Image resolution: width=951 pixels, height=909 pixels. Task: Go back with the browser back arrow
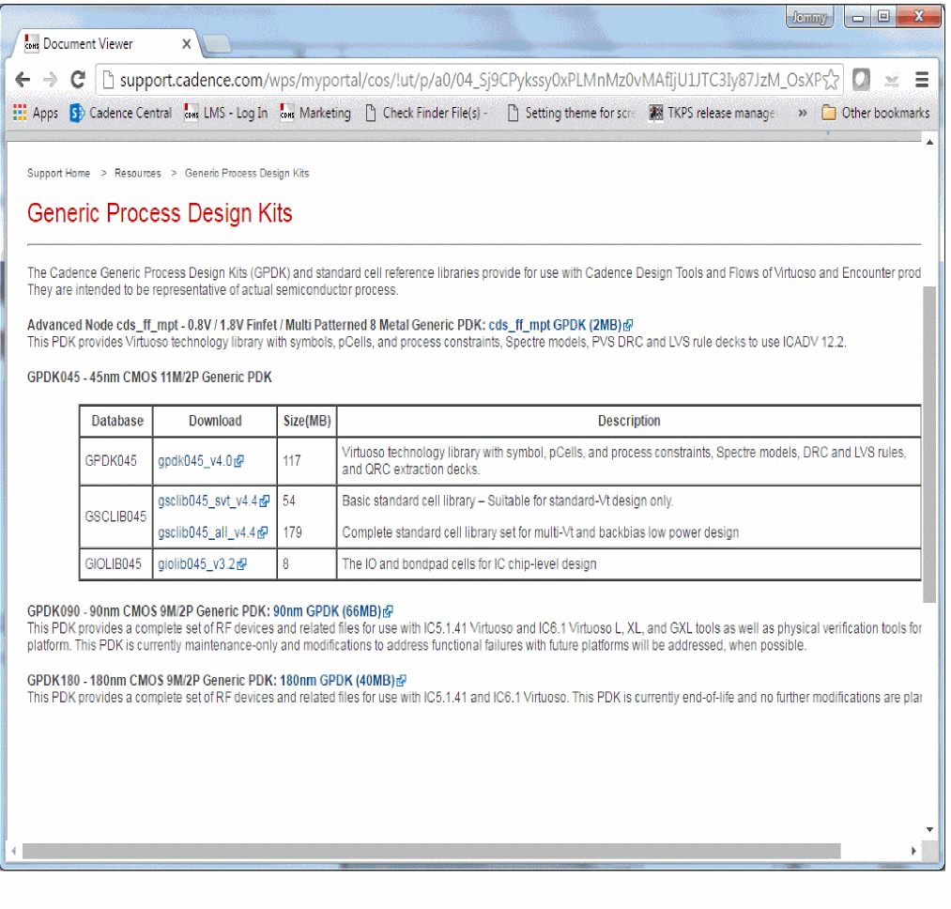(23, 80)
